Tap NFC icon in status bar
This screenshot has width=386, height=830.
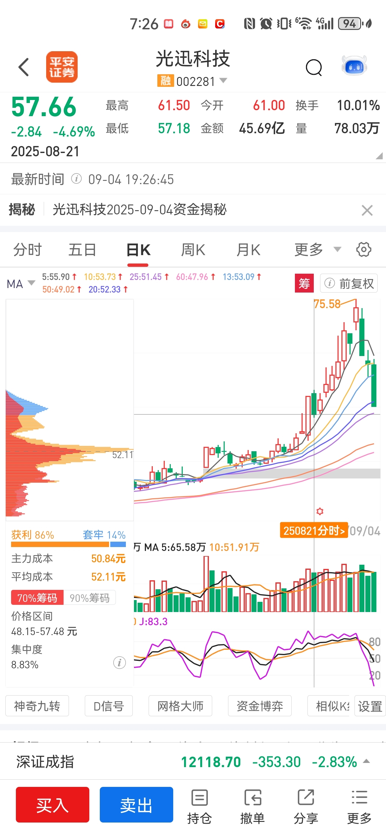pos(249,24)
